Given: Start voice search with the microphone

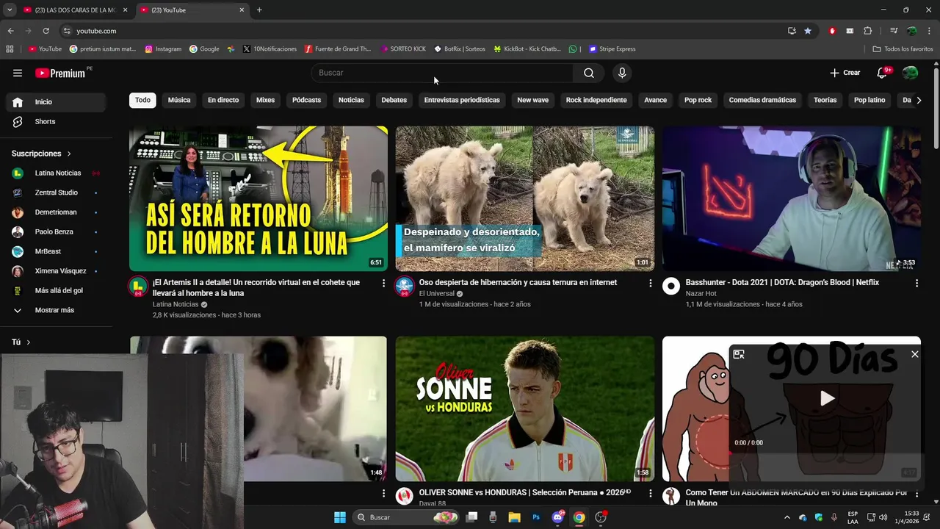Looking at the screenshot, I should point(622,73).
